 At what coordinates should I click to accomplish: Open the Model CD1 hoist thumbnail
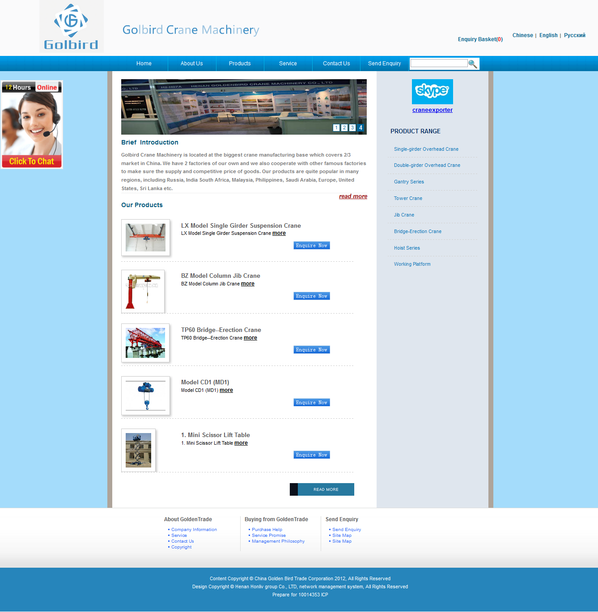(x=145, y=395)
